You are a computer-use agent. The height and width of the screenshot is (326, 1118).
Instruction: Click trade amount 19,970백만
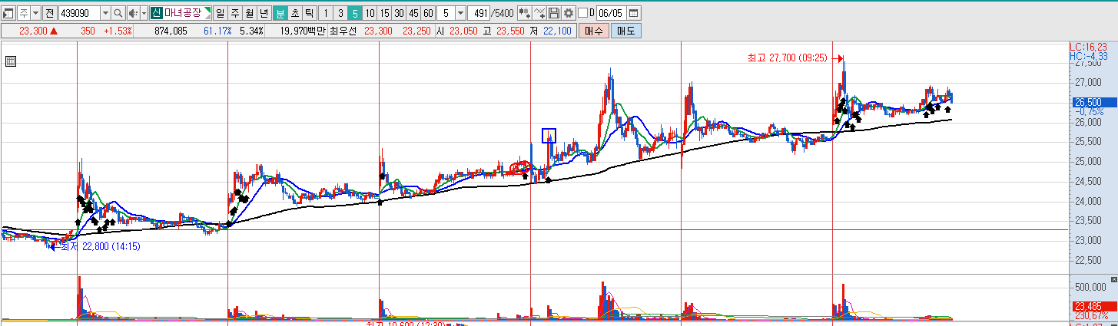(304, 31)
